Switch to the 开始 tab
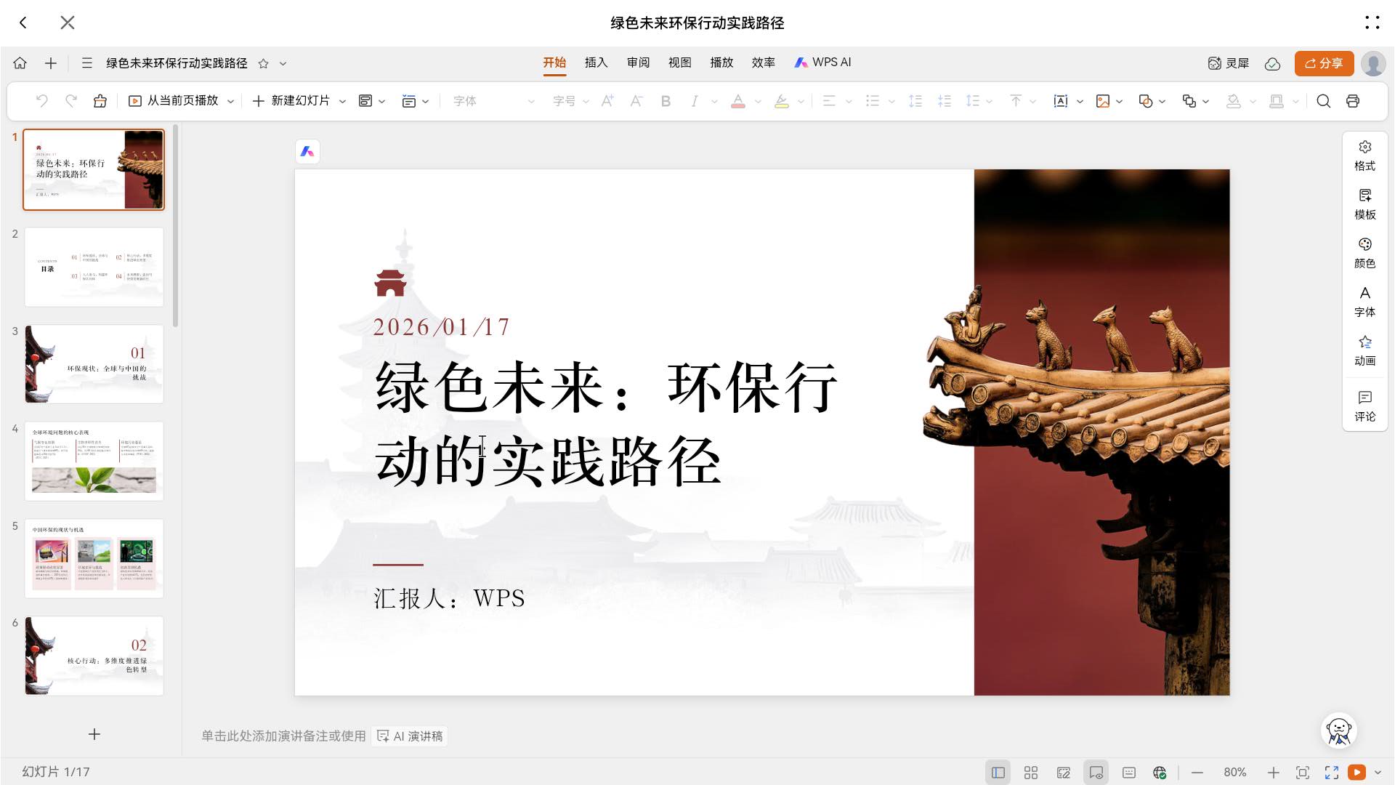 click(554, 63)
